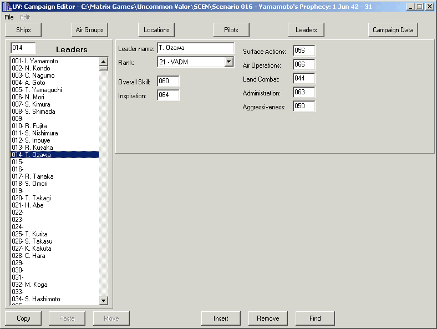
Task: Click the Insert button
Action: 221,318
